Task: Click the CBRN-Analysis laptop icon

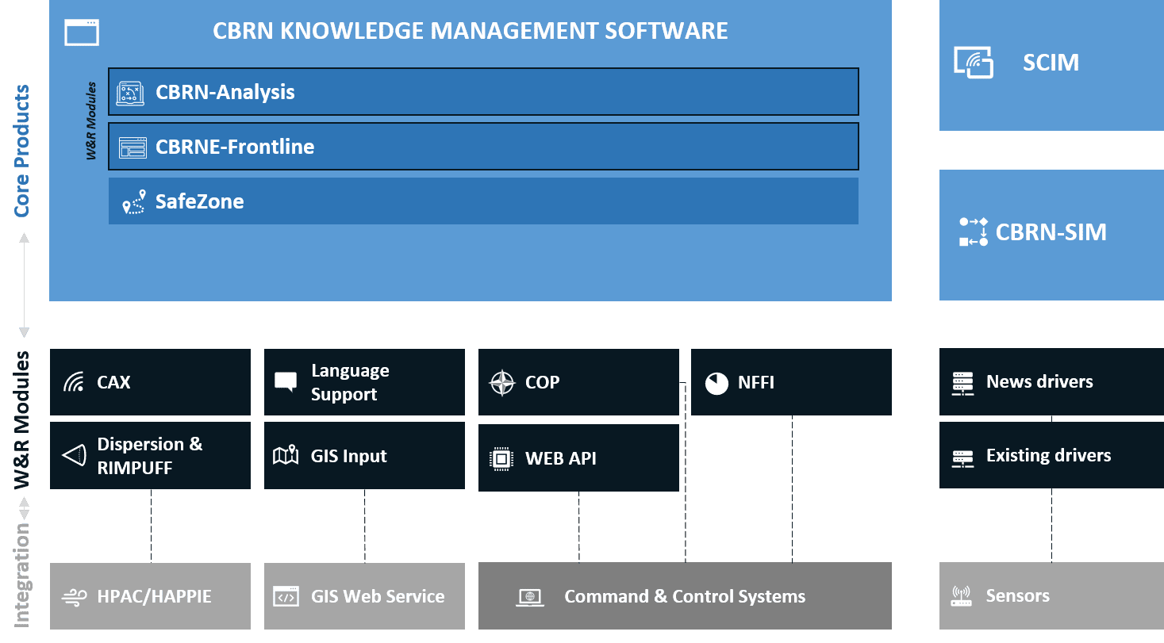Action: point(130,93)
